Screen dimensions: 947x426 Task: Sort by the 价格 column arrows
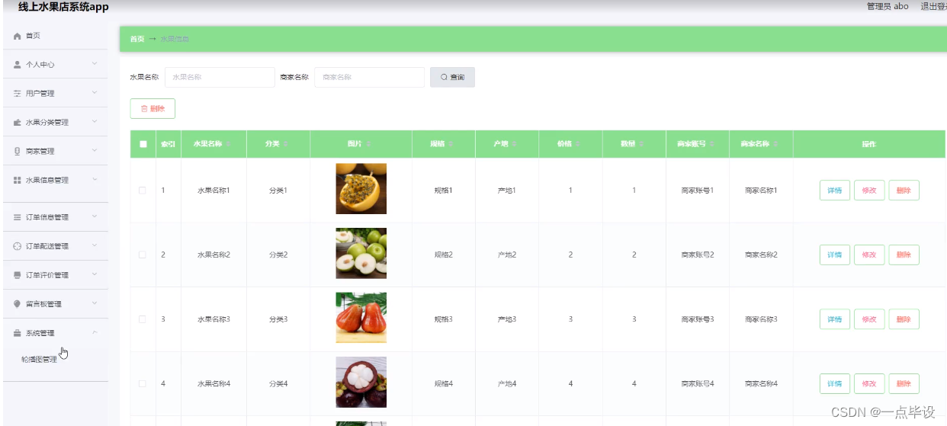578,144
